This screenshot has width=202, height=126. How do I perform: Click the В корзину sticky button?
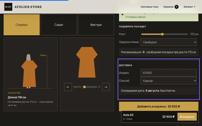pos(187,117)
